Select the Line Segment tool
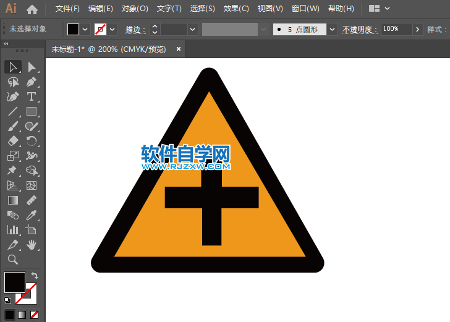Image resolution: width=450 pixels, height=322 pixels. 12,112
